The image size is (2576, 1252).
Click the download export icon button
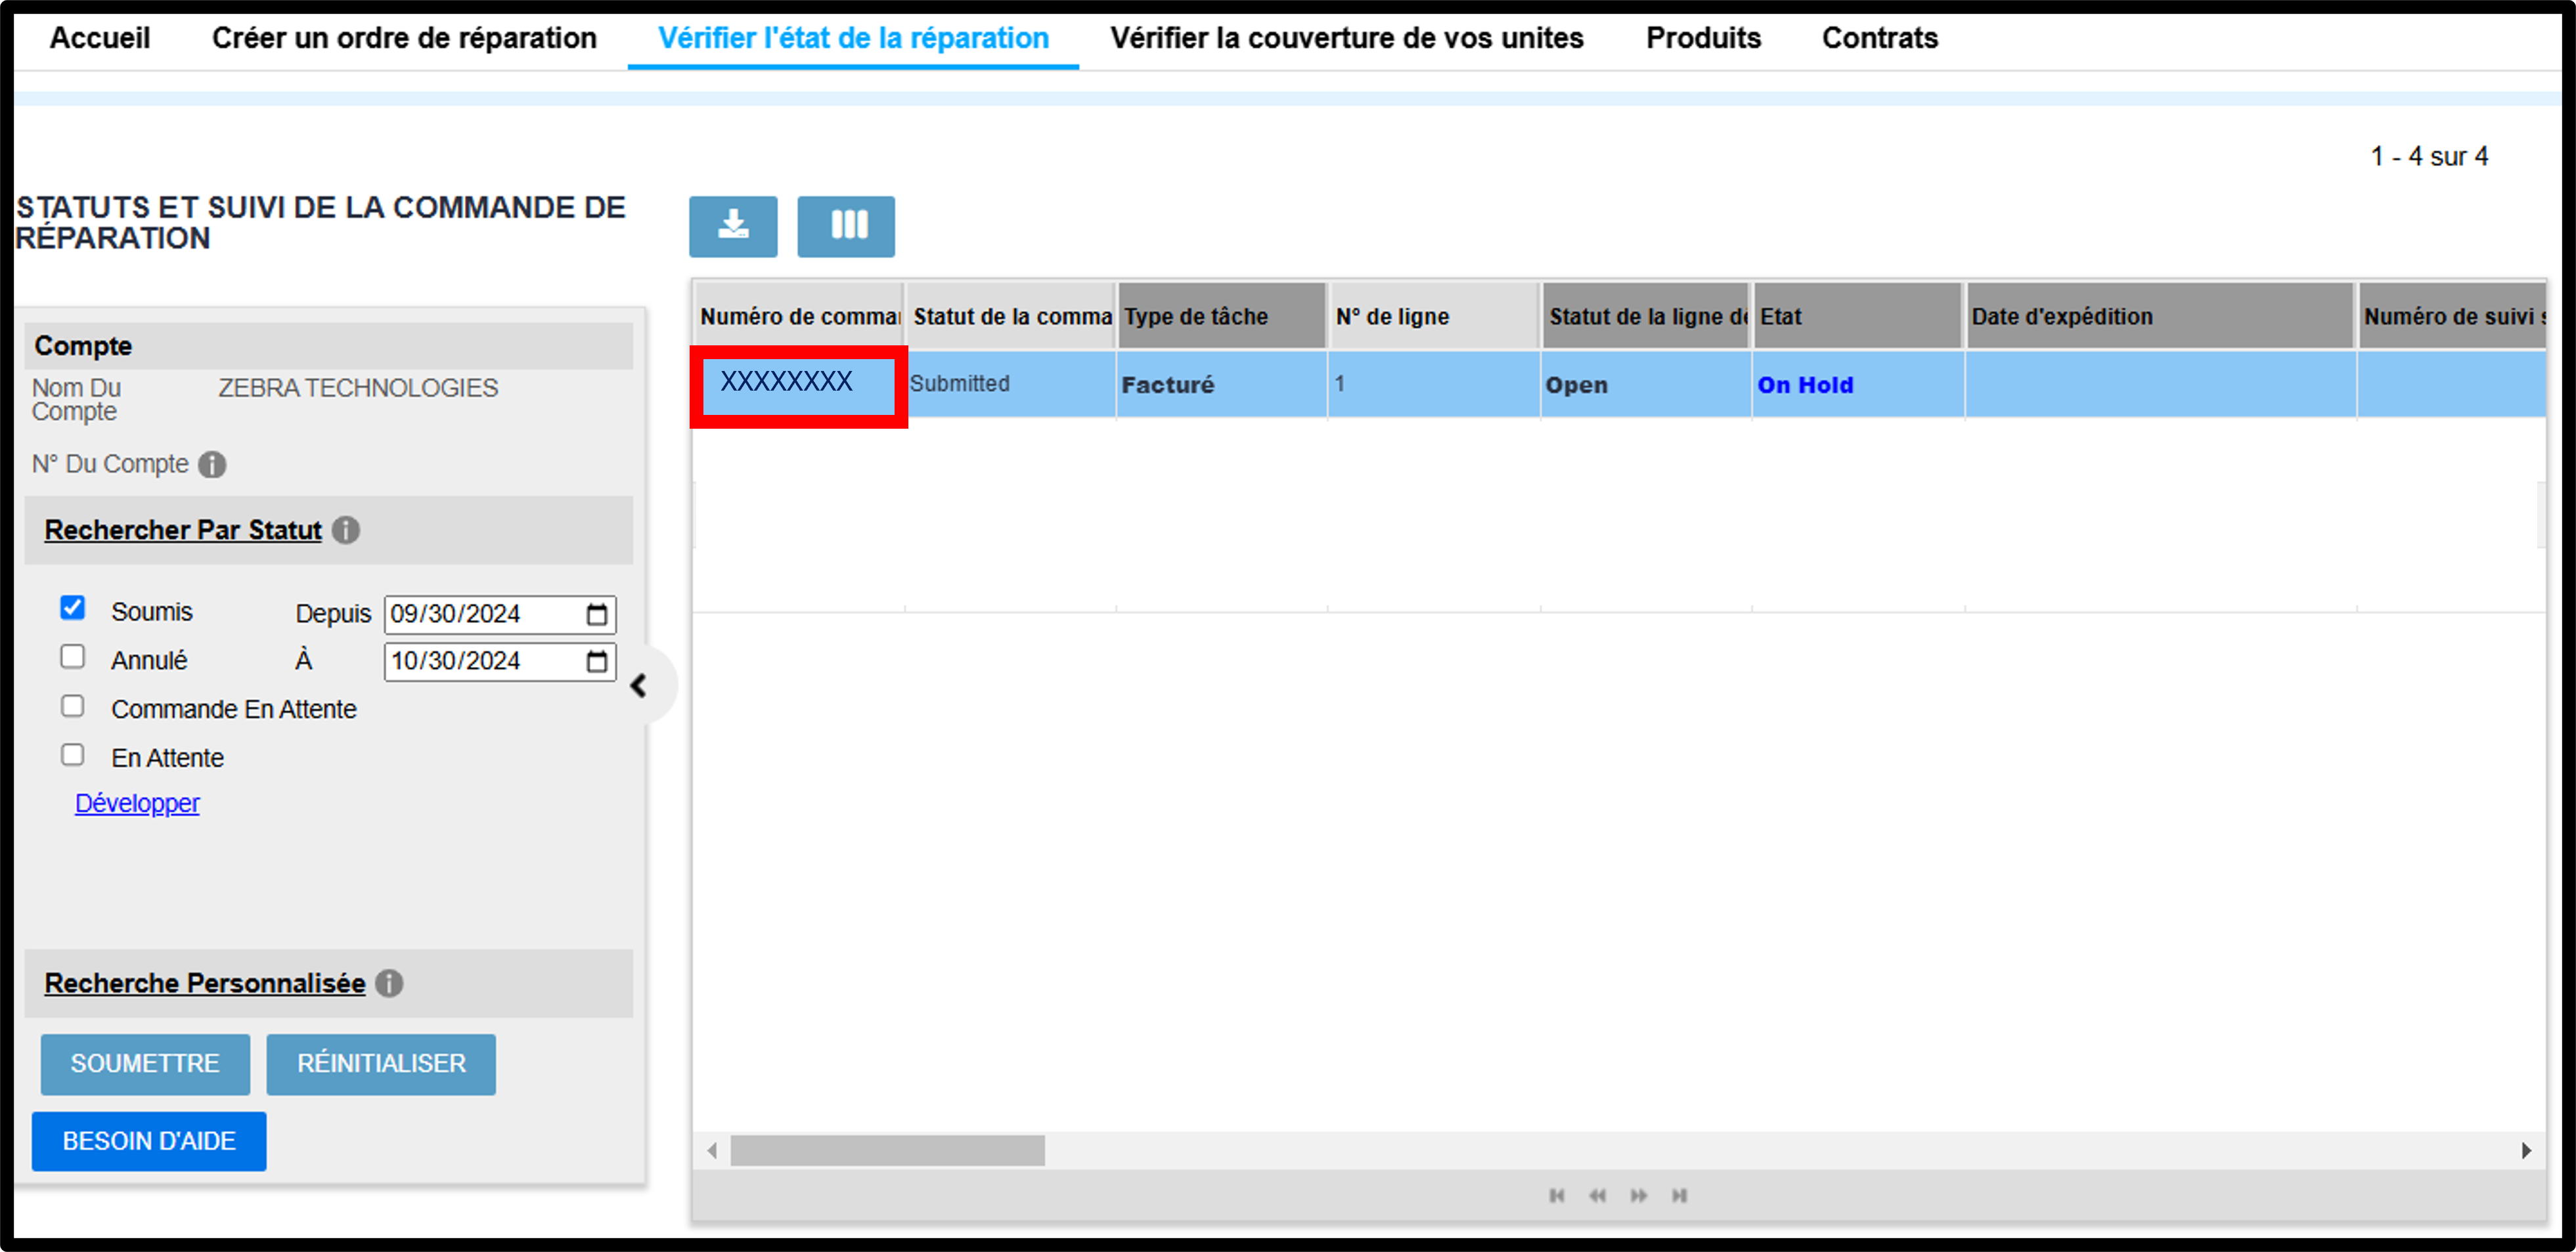coord(733,226)
